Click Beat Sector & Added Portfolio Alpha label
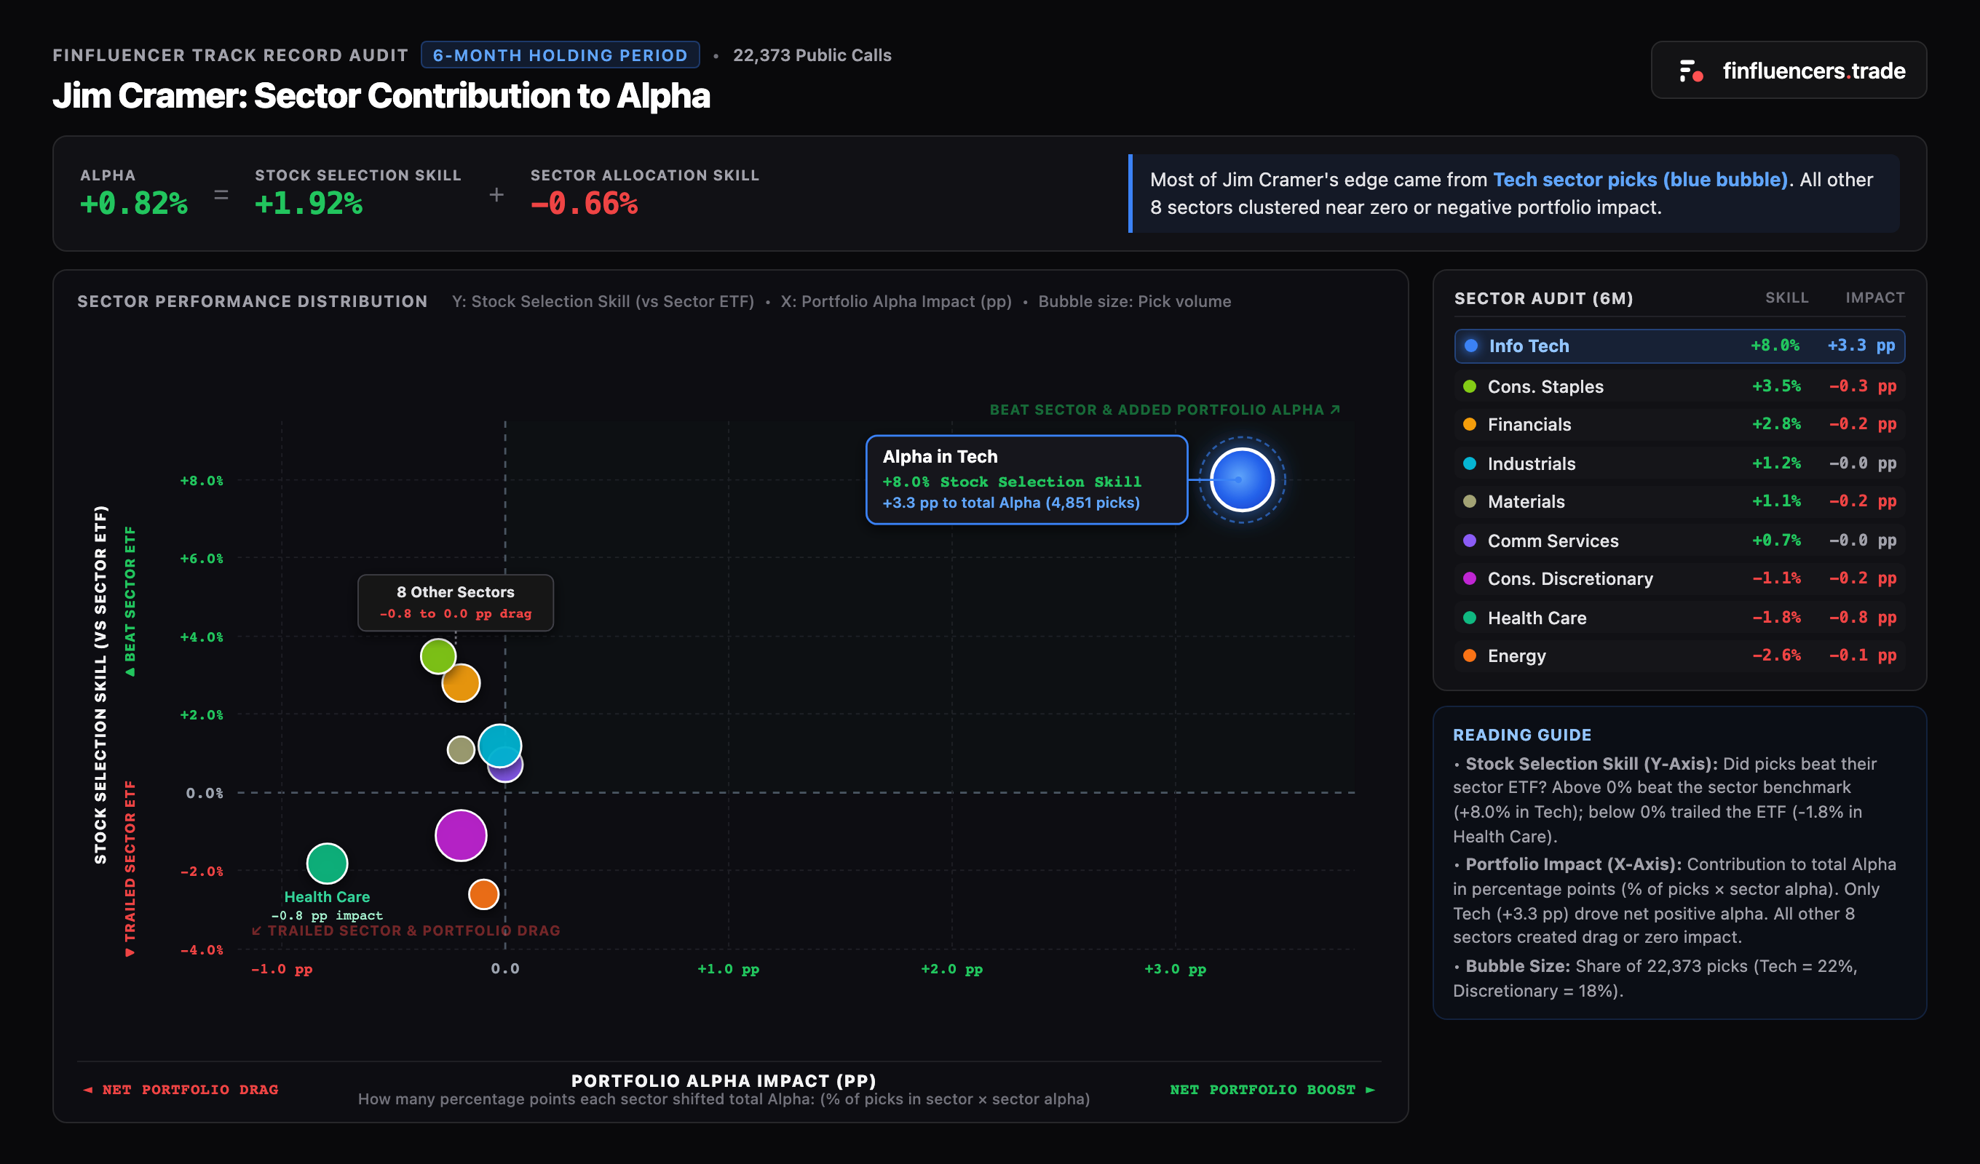Viewport: 1980px width, 1164px height. pos(1165,409)
